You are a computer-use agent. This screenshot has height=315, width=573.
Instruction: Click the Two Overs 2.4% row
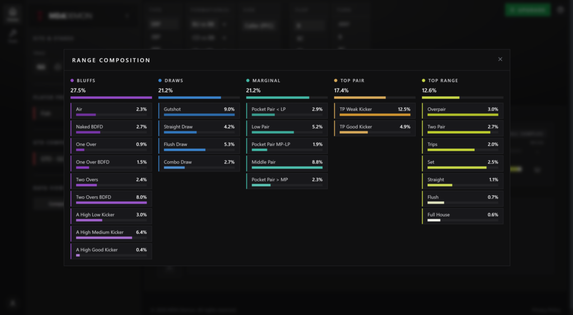pyautogui.click(x=111, y=181)
